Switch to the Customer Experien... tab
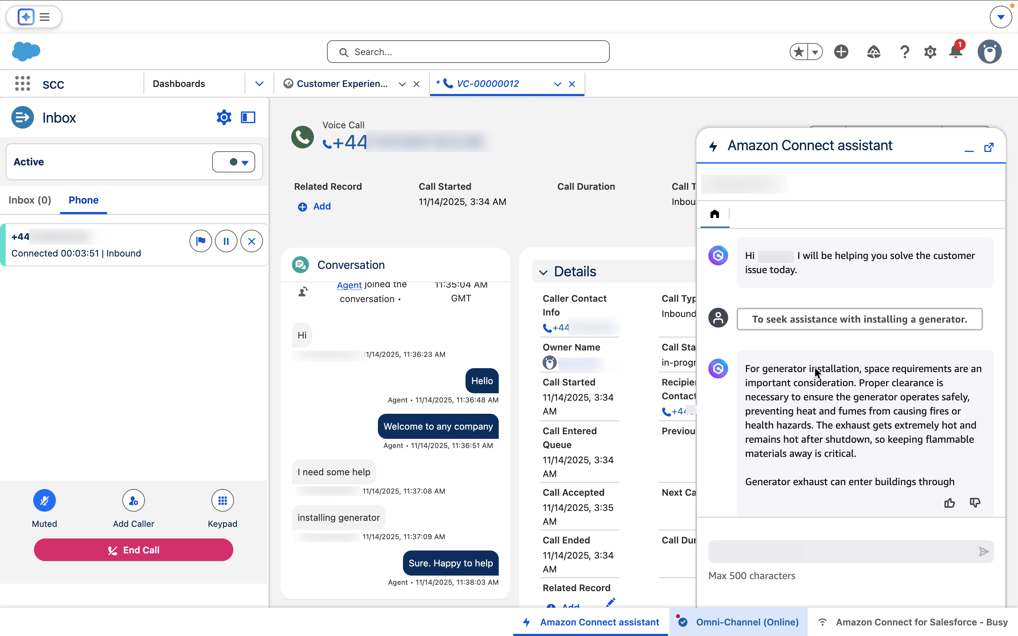Viewport: 1018px width, 636px height. pyautogui.click(x=342, y=84)
